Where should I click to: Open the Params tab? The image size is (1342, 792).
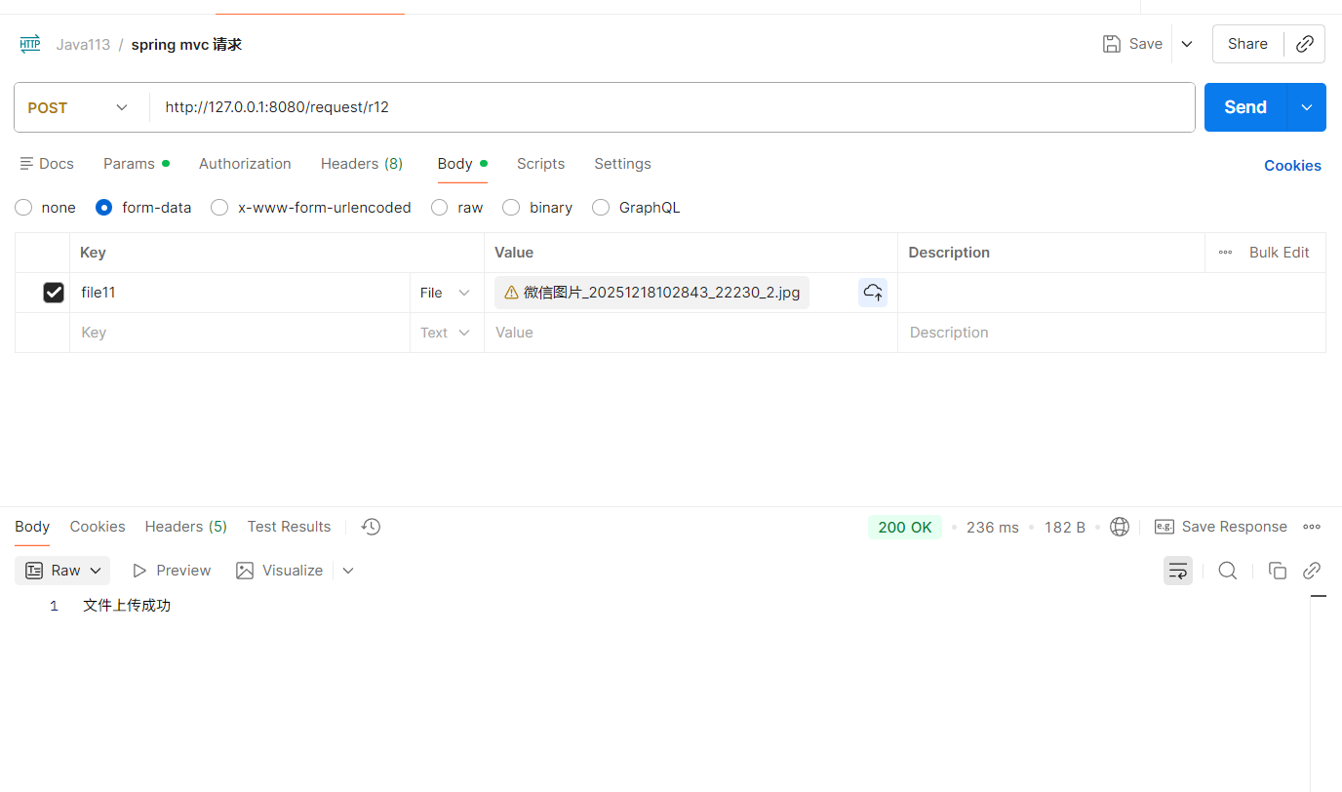pos(137,164)
